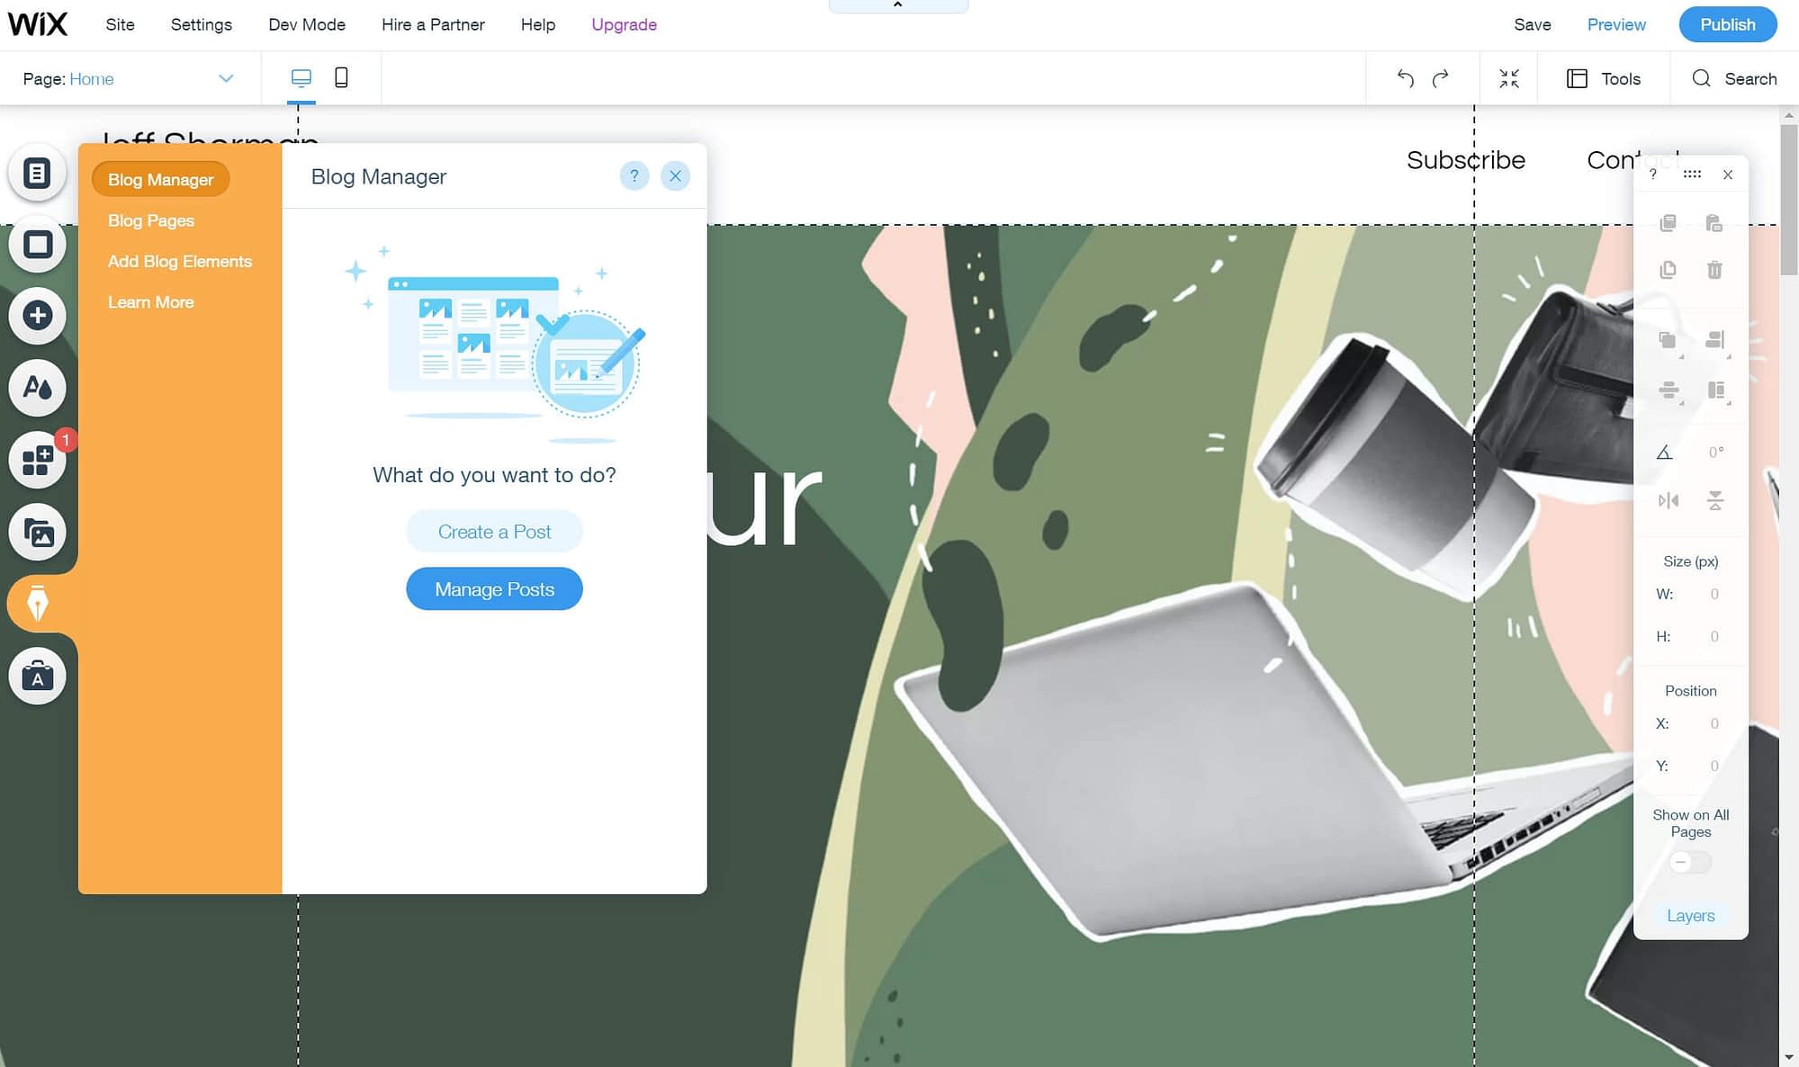Click the Undo arrow
The image size is (1799, 1067).
coord(1405,78)
